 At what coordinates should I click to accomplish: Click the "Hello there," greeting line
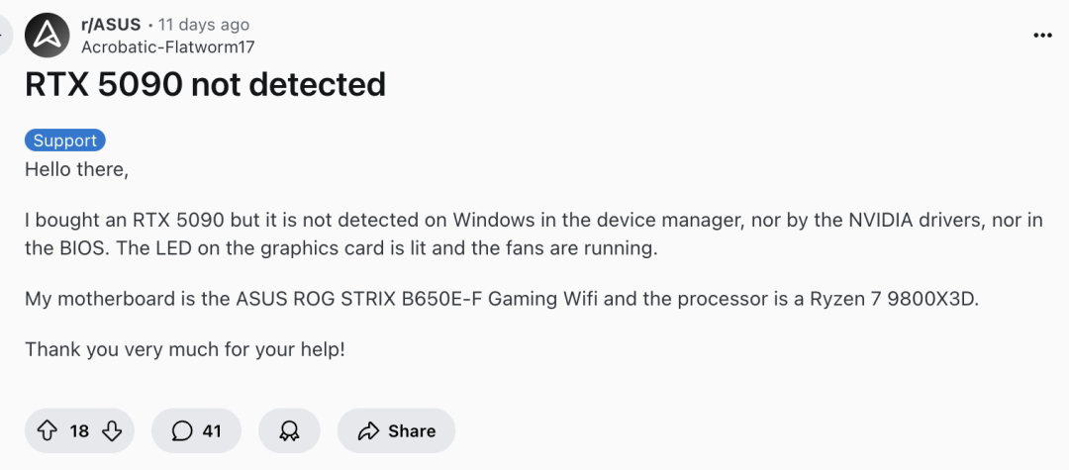[76, 169]
